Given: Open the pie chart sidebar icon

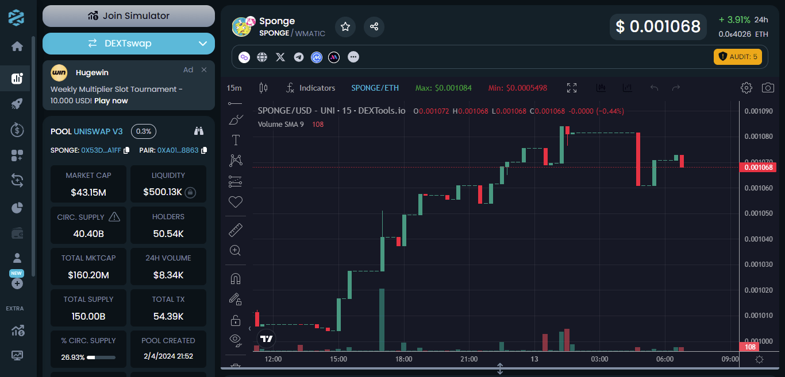Looking at the screenshot, I should [17, 207].
